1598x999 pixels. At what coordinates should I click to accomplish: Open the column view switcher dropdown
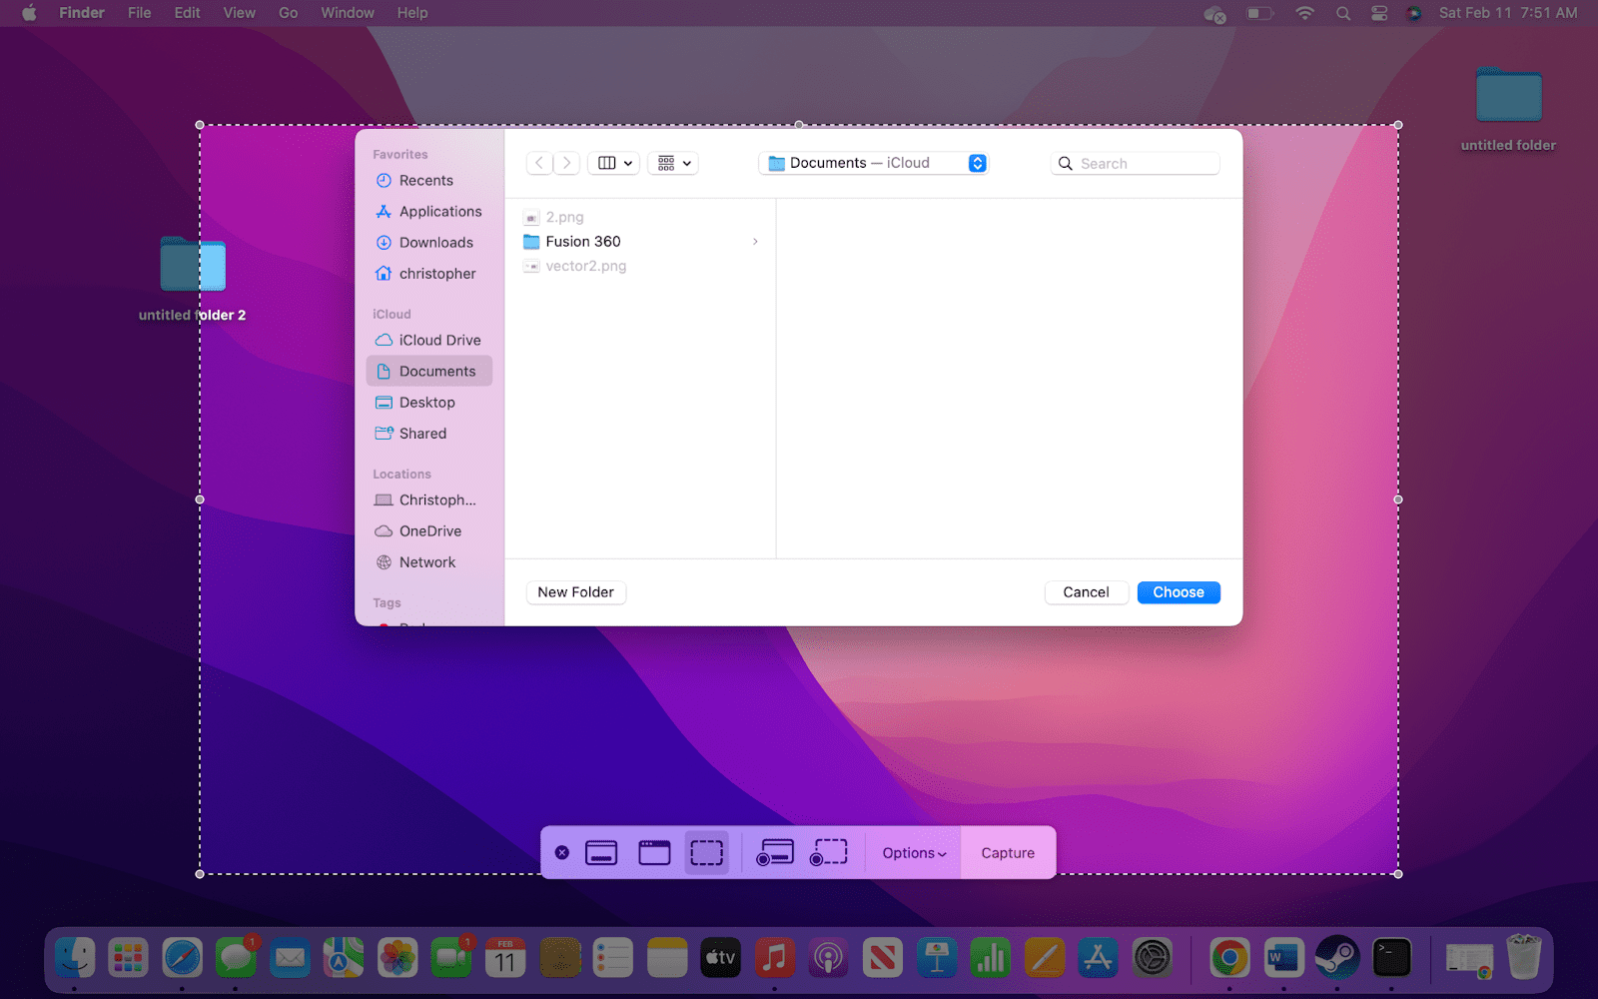pos(614,163)
